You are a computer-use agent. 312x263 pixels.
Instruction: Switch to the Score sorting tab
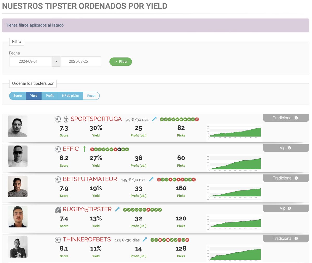point(17,96)
